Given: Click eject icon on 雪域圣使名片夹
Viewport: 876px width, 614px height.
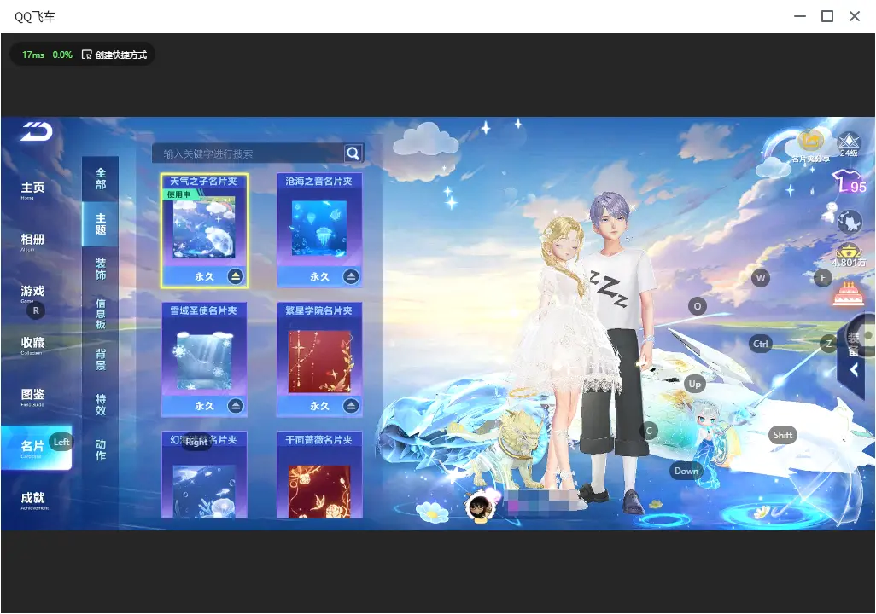Looking at the screenshot, I should click(236, 406).
